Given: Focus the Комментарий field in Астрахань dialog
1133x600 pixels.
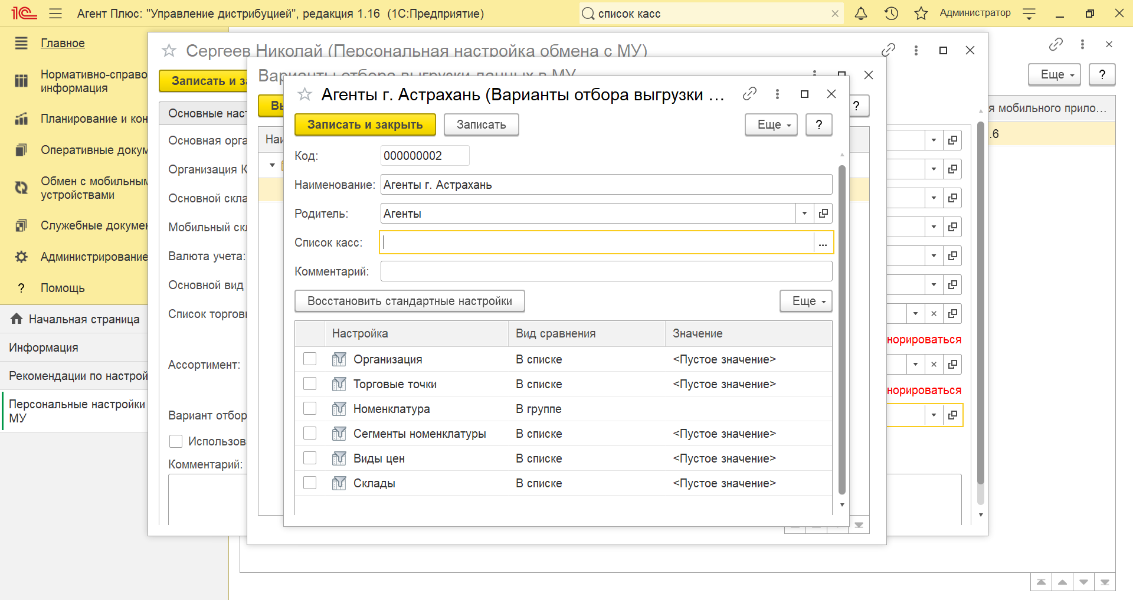Looking at the screenshot, I should pos(607,271).
